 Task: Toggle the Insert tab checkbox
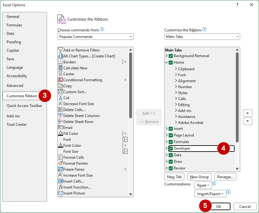[171, 129]
